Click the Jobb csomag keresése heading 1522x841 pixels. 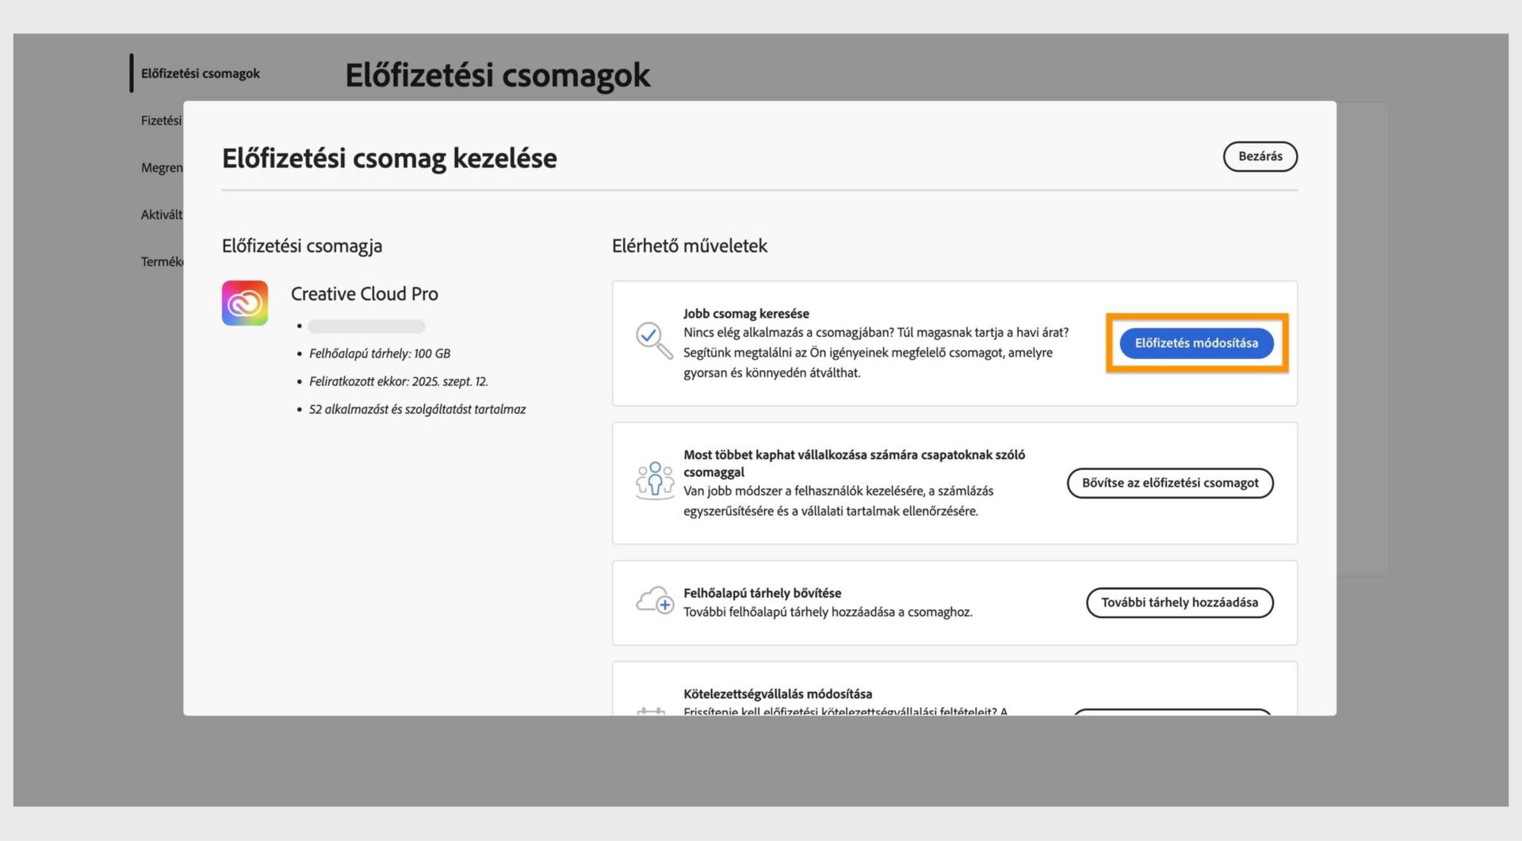(x=746, y=313)
